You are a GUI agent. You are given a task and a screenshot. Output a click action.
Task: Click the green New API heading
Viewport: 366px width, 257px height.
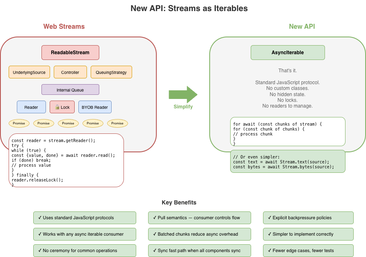pyautogui.click(x=302, y=27)
